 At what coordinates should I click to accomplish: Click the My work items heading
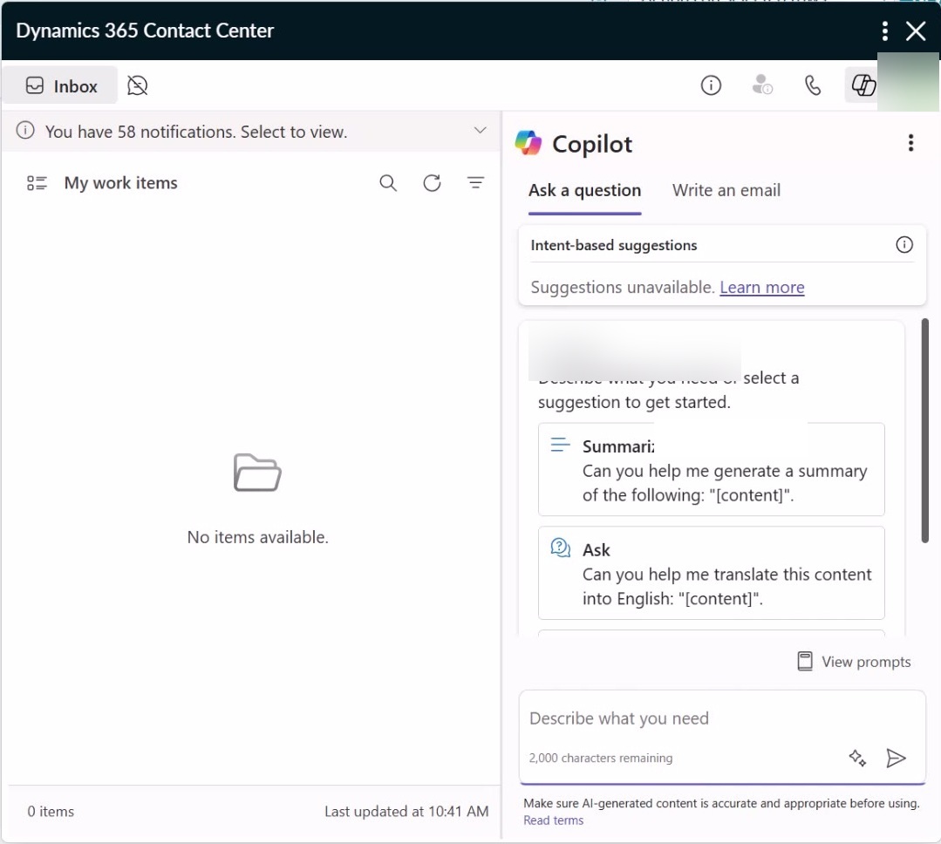pyautogui.click(x=120, y=183)
